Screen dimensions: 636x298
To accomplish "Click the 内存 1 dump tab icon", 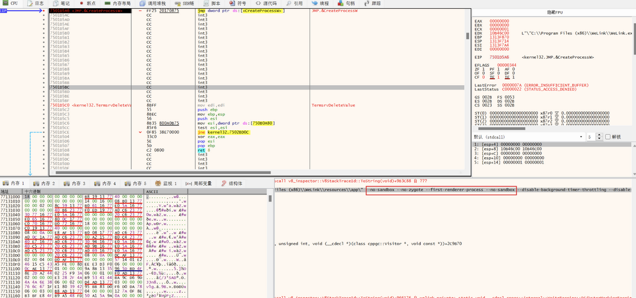I will (5, 183).
